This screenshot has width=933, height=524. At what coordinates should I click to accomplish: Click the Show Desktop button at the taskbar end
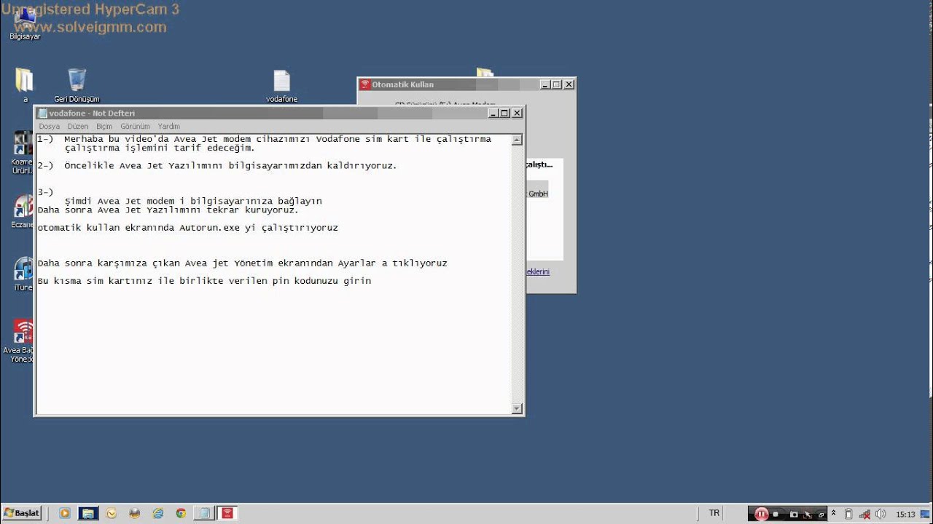[x=926, y=514]
